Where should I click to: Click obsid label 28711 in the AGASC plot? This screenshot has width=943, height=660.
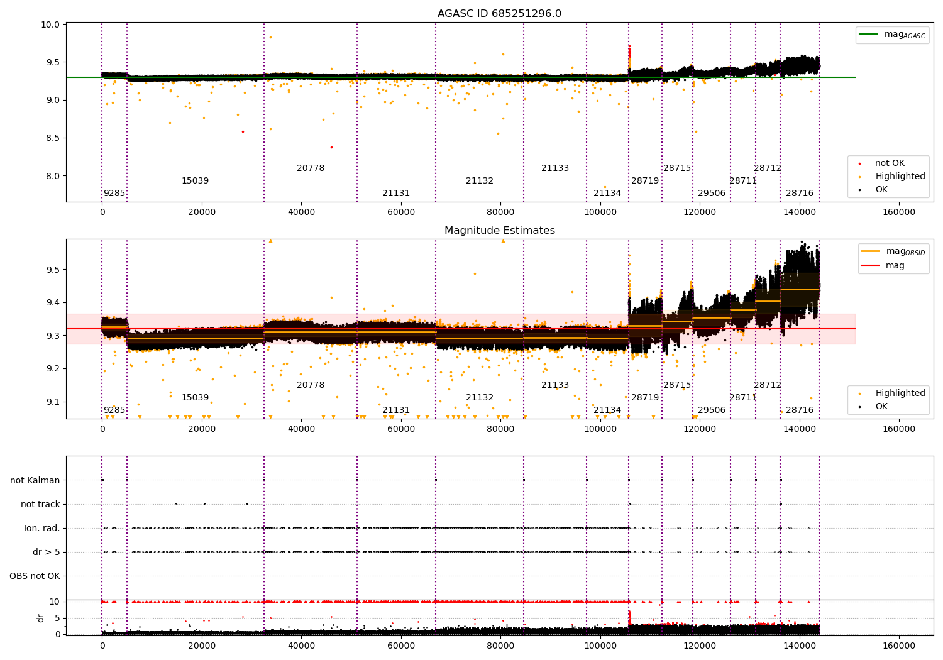coord(743,181)
